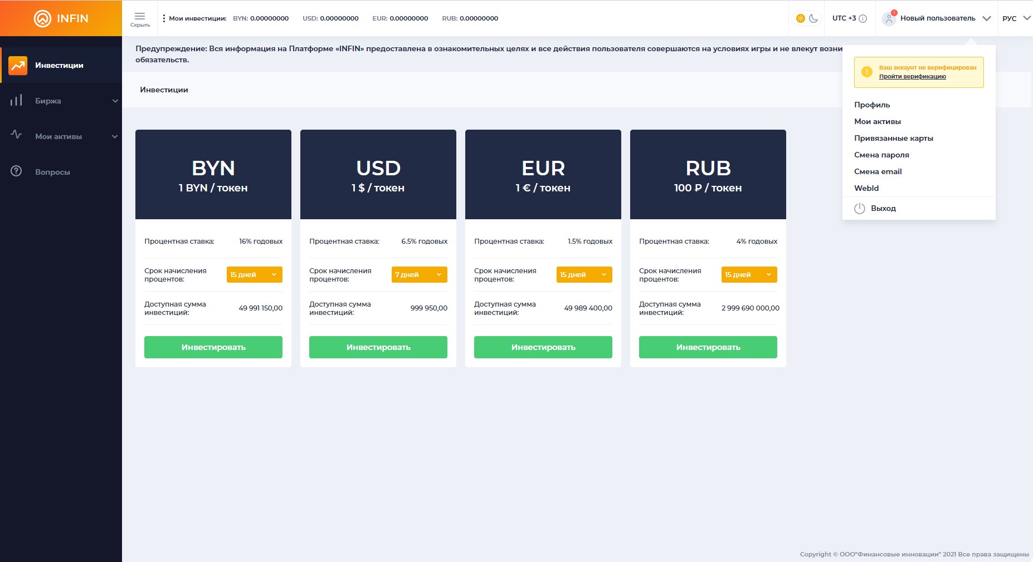The height and width of the screenshot is (562, 1033).
Task: Click Инвестировать on the EUR card
Action: 543,347
